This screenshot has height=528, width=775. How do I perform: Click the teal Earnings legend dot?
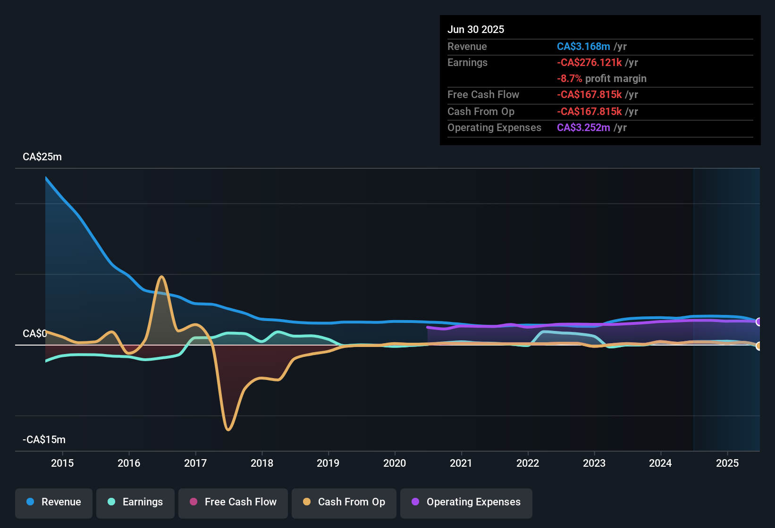111,502
